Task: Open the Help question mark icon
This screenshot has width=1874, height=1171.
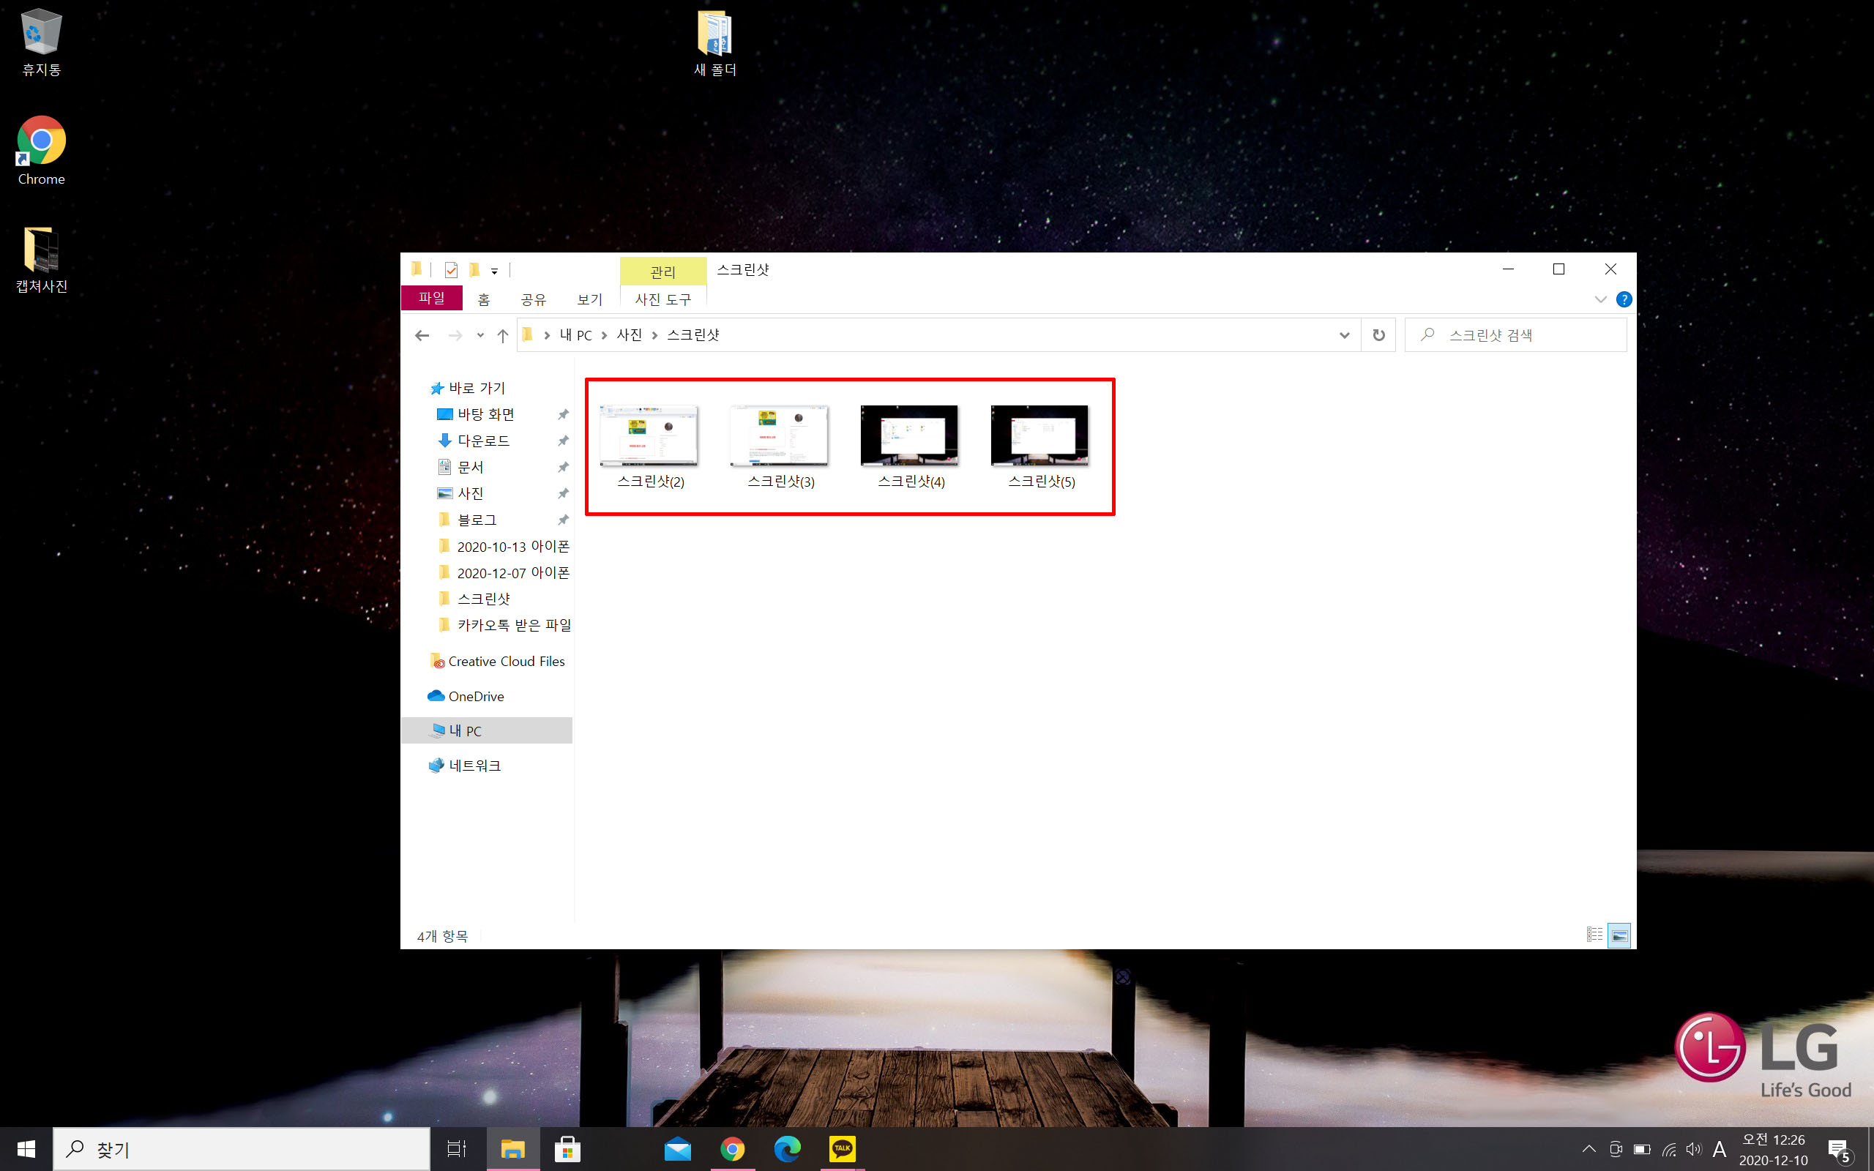Action: pyautogui.click(x=1624, y=300)
